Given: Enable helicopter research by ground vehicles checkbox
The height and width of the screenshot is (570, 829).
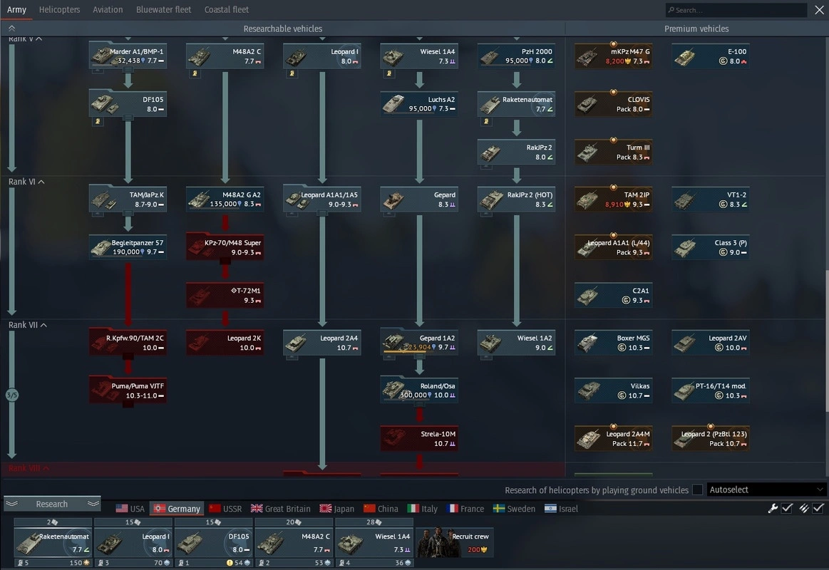Looking at the screenshot, I should 697,490.
